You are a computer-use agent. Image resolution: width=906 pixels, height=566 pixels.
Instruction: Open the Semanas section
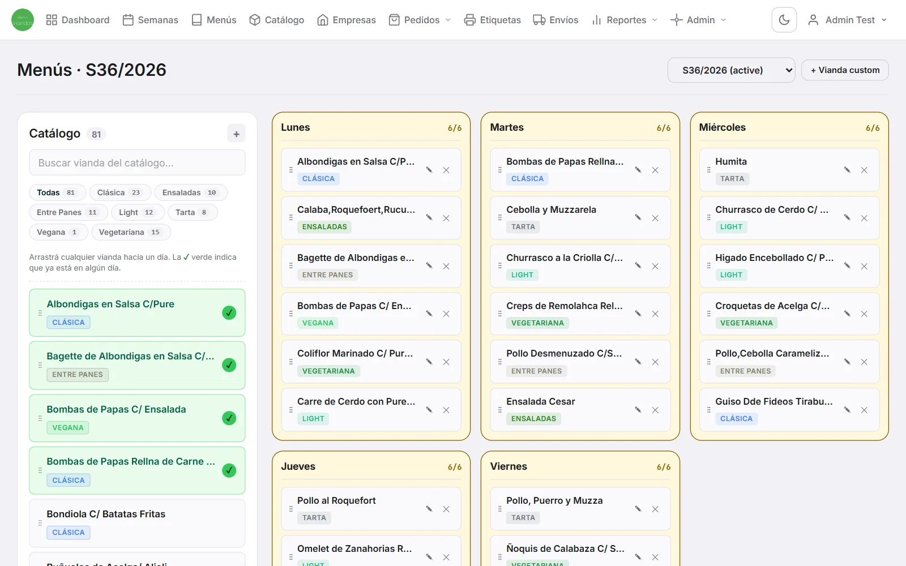(151, 20)
